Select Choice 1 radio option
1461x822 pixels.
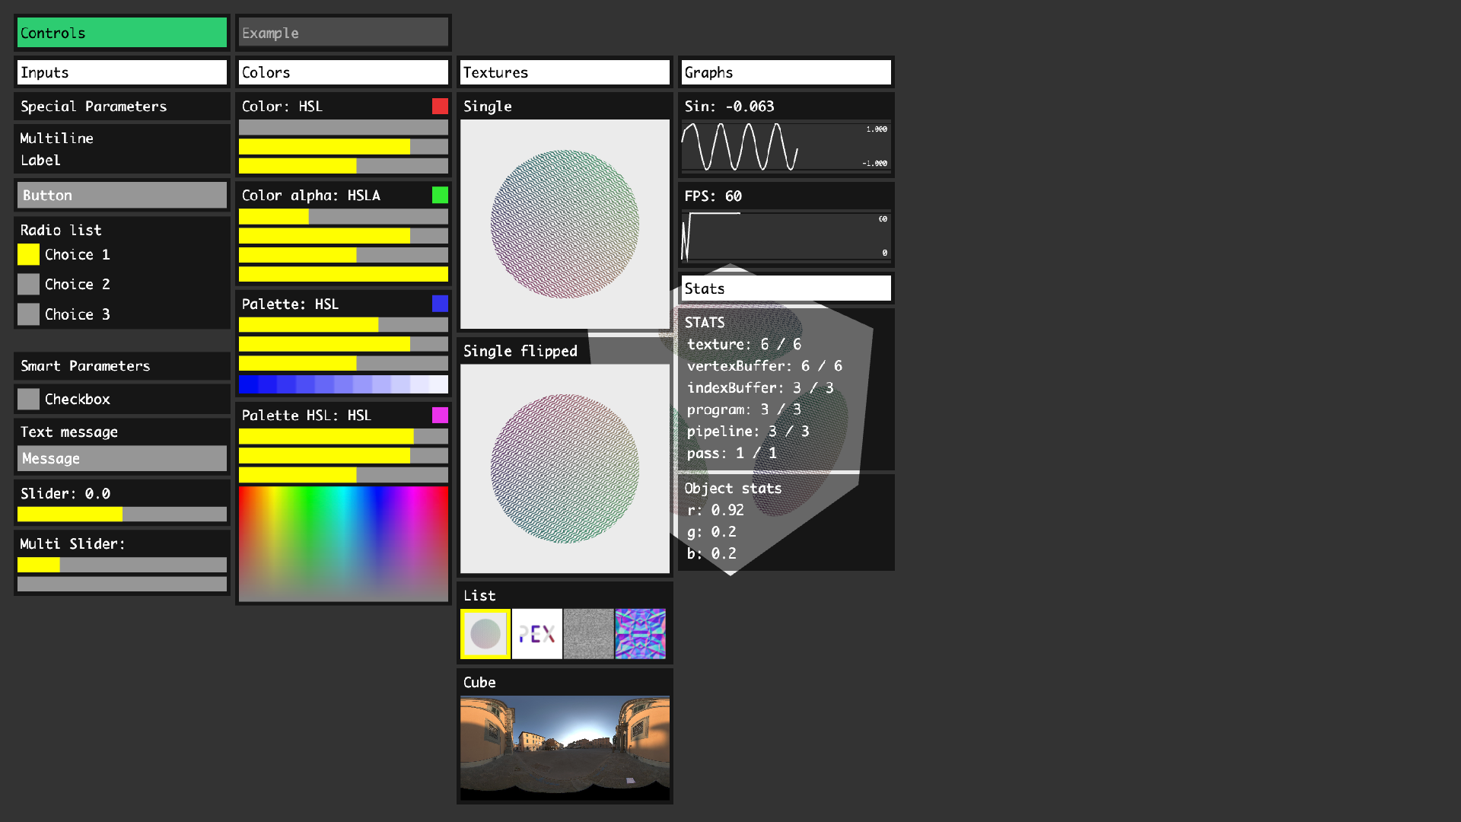29,255
